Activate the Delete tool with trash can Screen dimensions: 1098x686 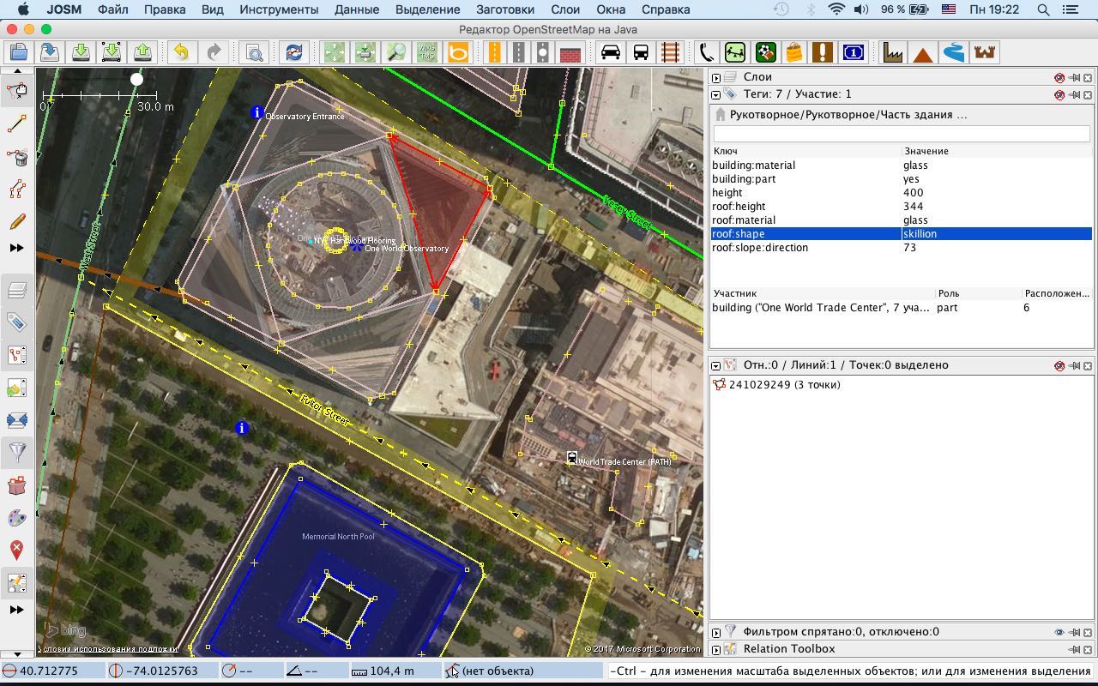coord(17,157)
